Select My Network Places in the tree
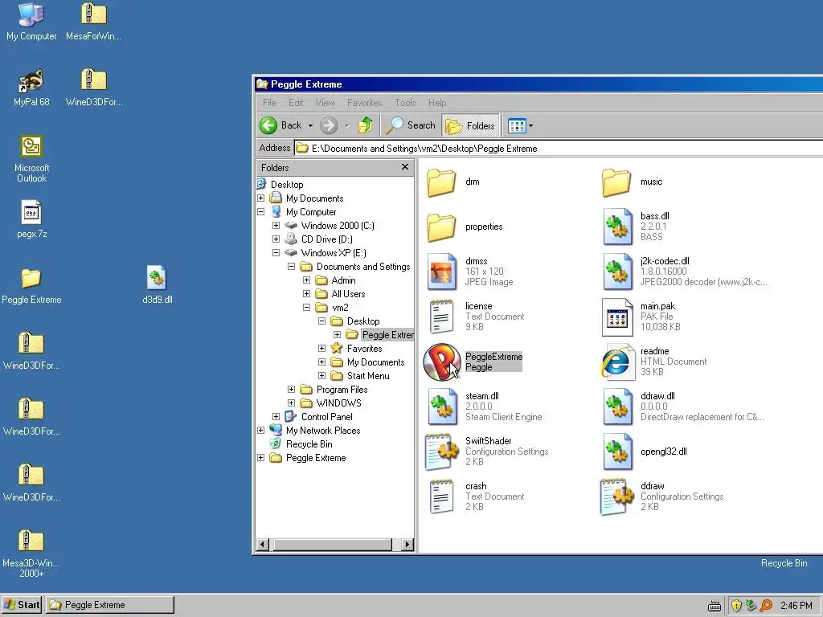Screen dimensions: 823x617 (323, 431)
